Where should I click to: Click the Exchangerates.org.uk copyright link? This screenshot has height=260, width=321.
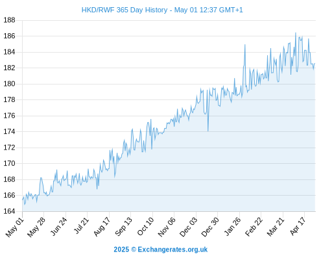[x=161, y=250]
